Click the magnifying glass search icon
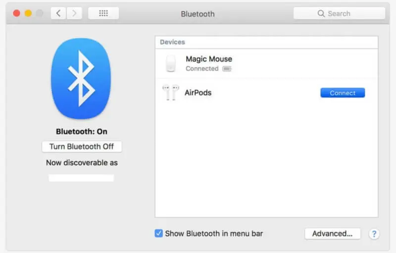396x253 pixels. [x=321, y=13]
